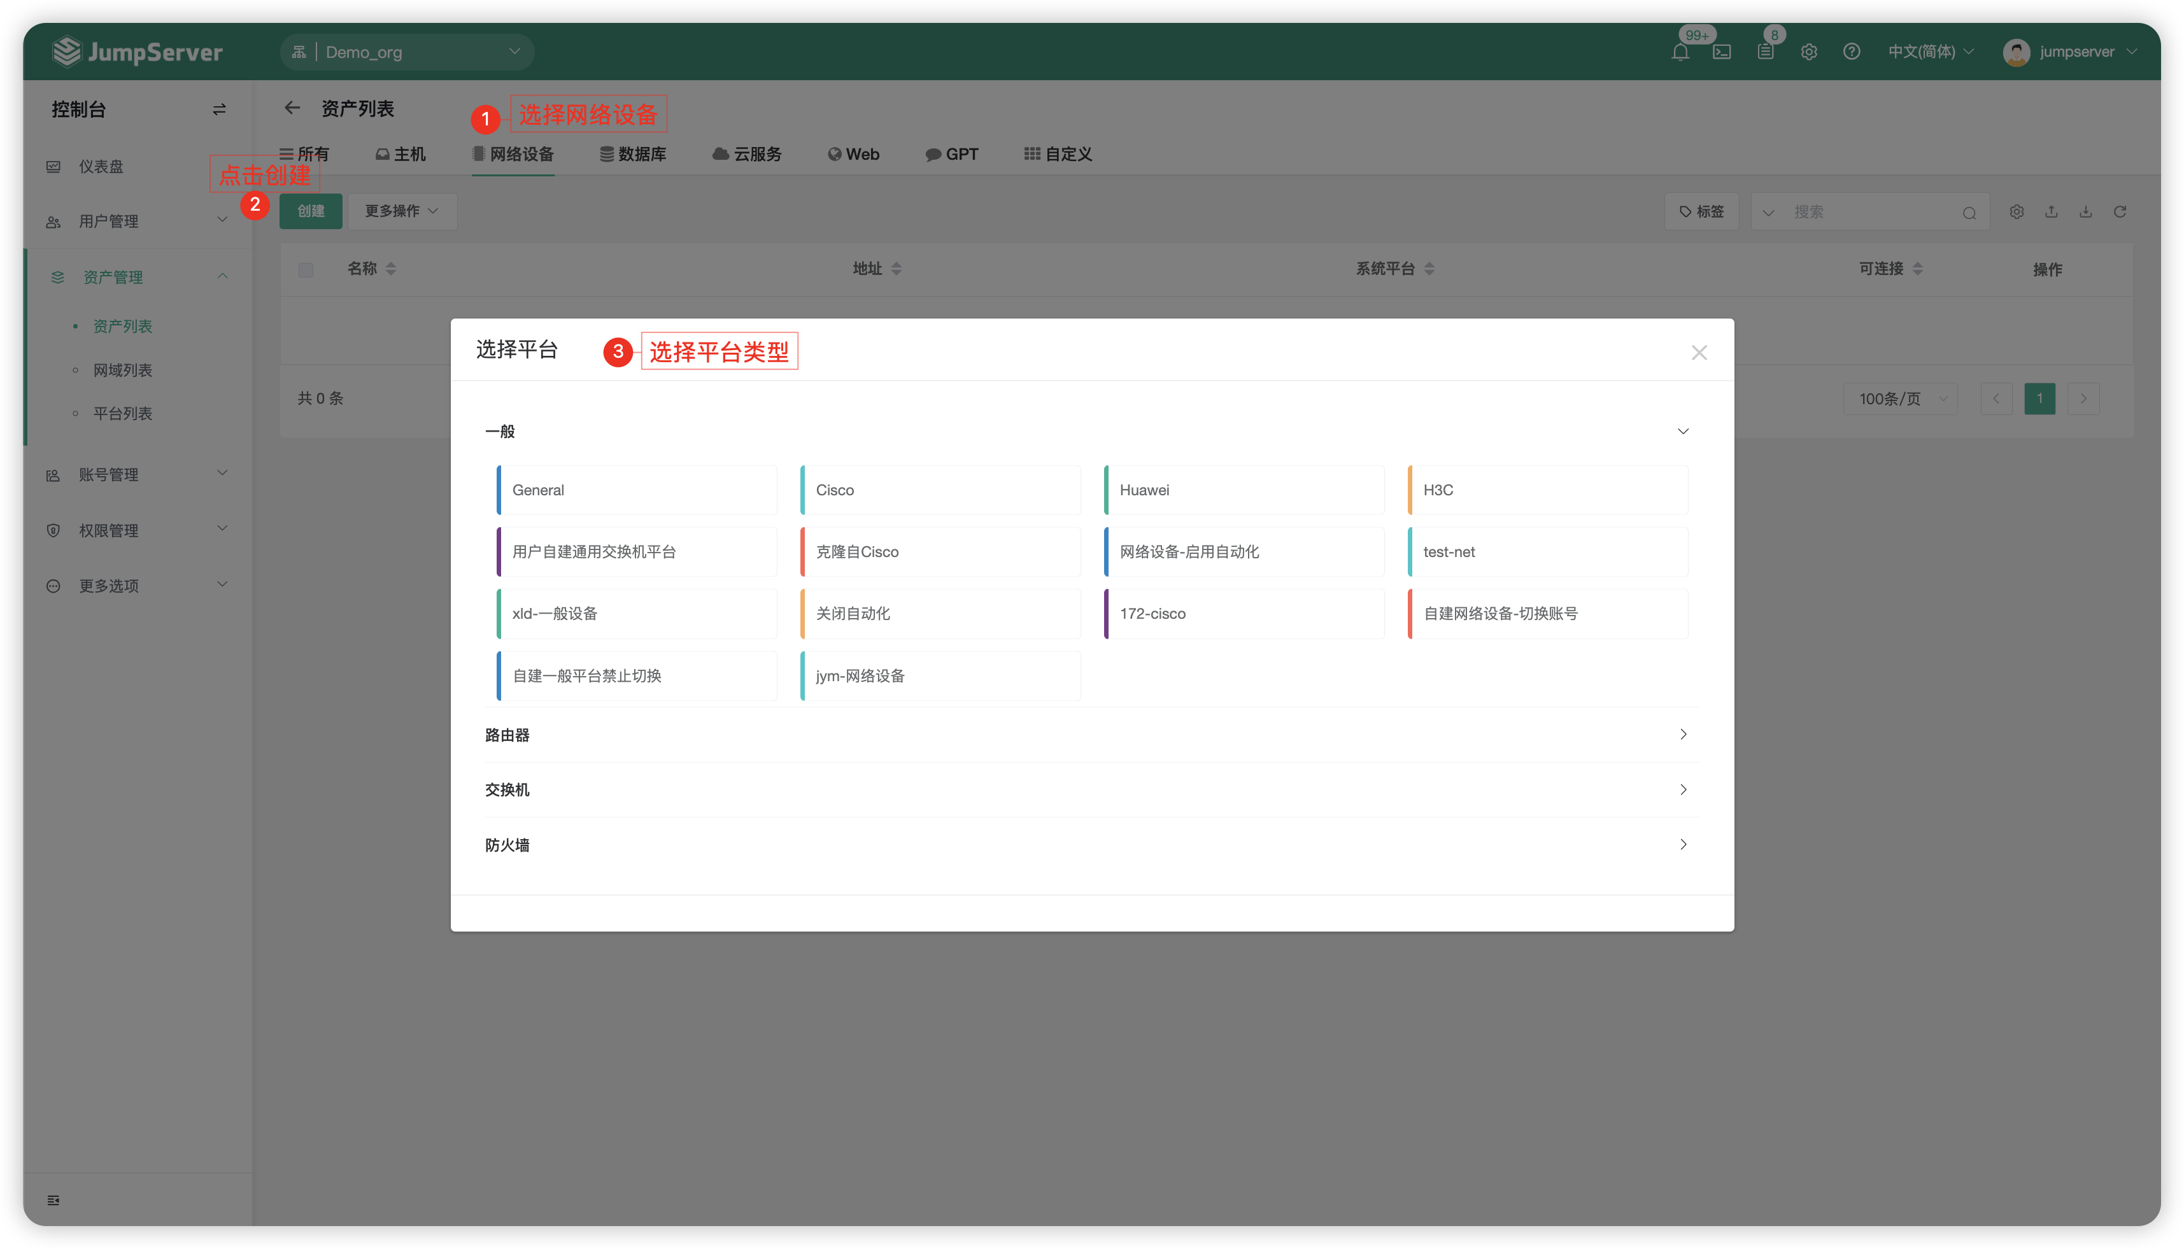Open system settings gear in header
Viewport: 2184px width, 1249px height.
[1809, 52]
